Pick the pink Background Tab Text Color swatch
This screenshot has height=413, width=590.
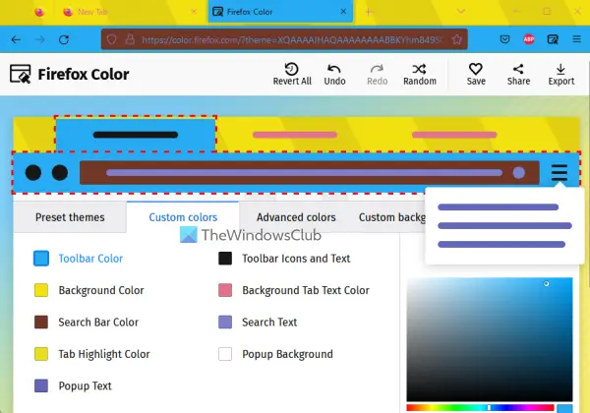(225, 290)
